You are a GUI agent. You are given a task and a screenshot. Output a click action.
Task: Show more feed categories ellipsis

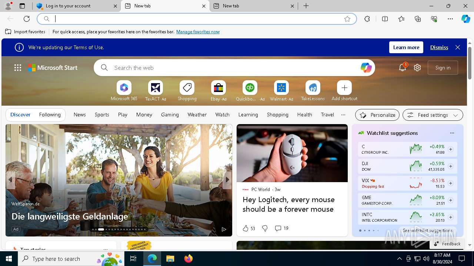(343, 115)
